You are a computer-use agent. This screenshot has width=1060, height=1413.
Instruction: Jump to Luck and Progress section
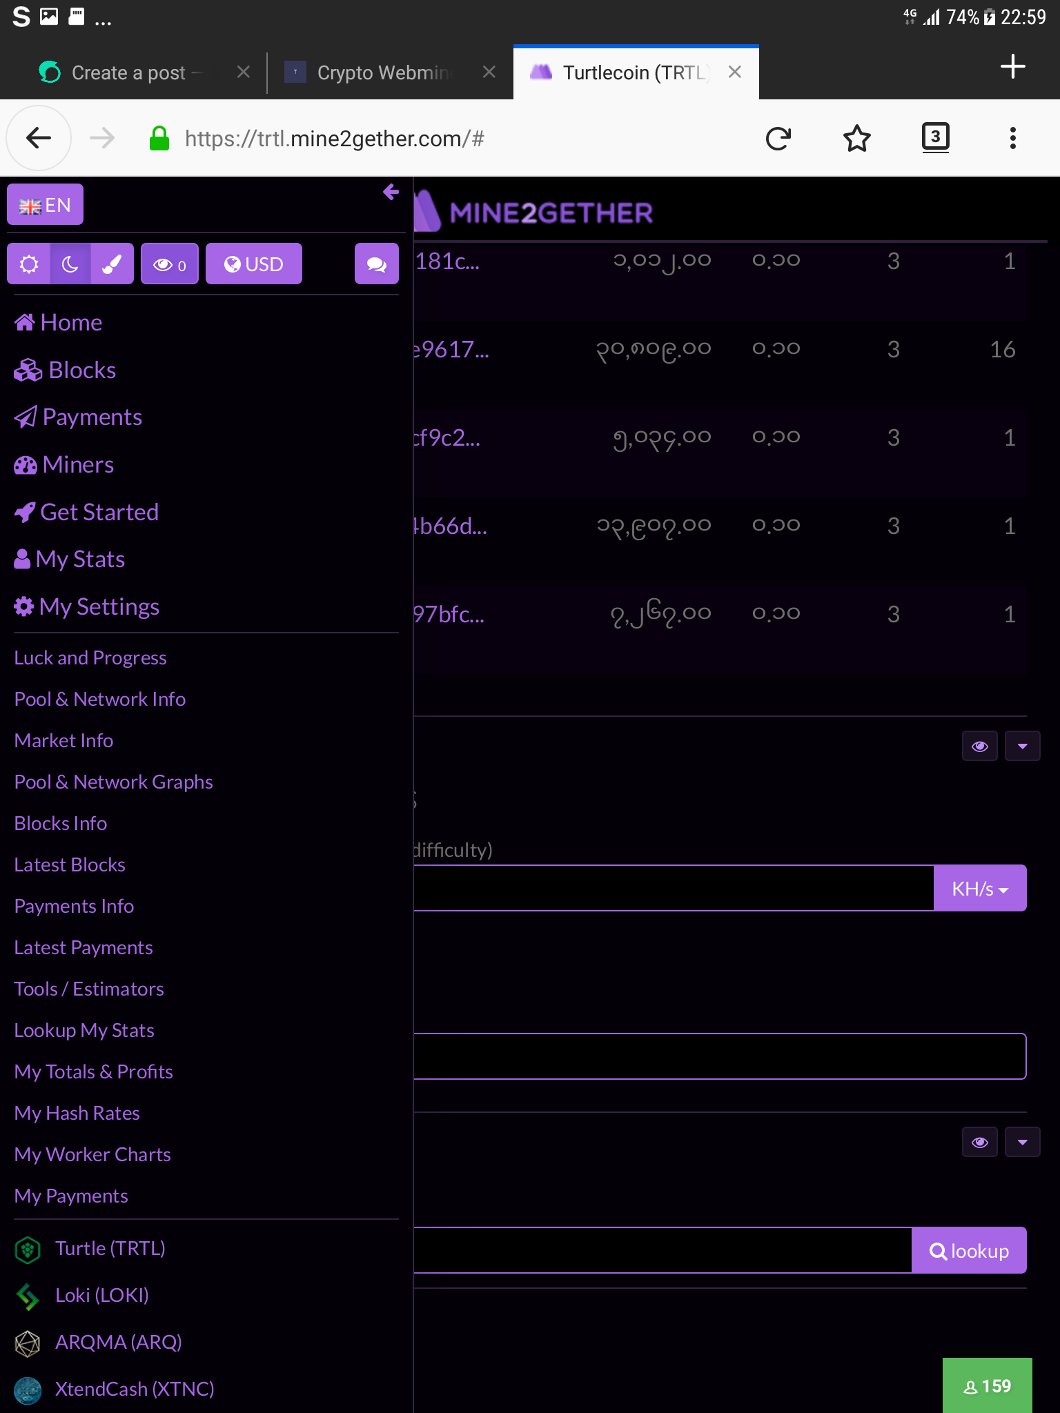(x=90, y=658)
